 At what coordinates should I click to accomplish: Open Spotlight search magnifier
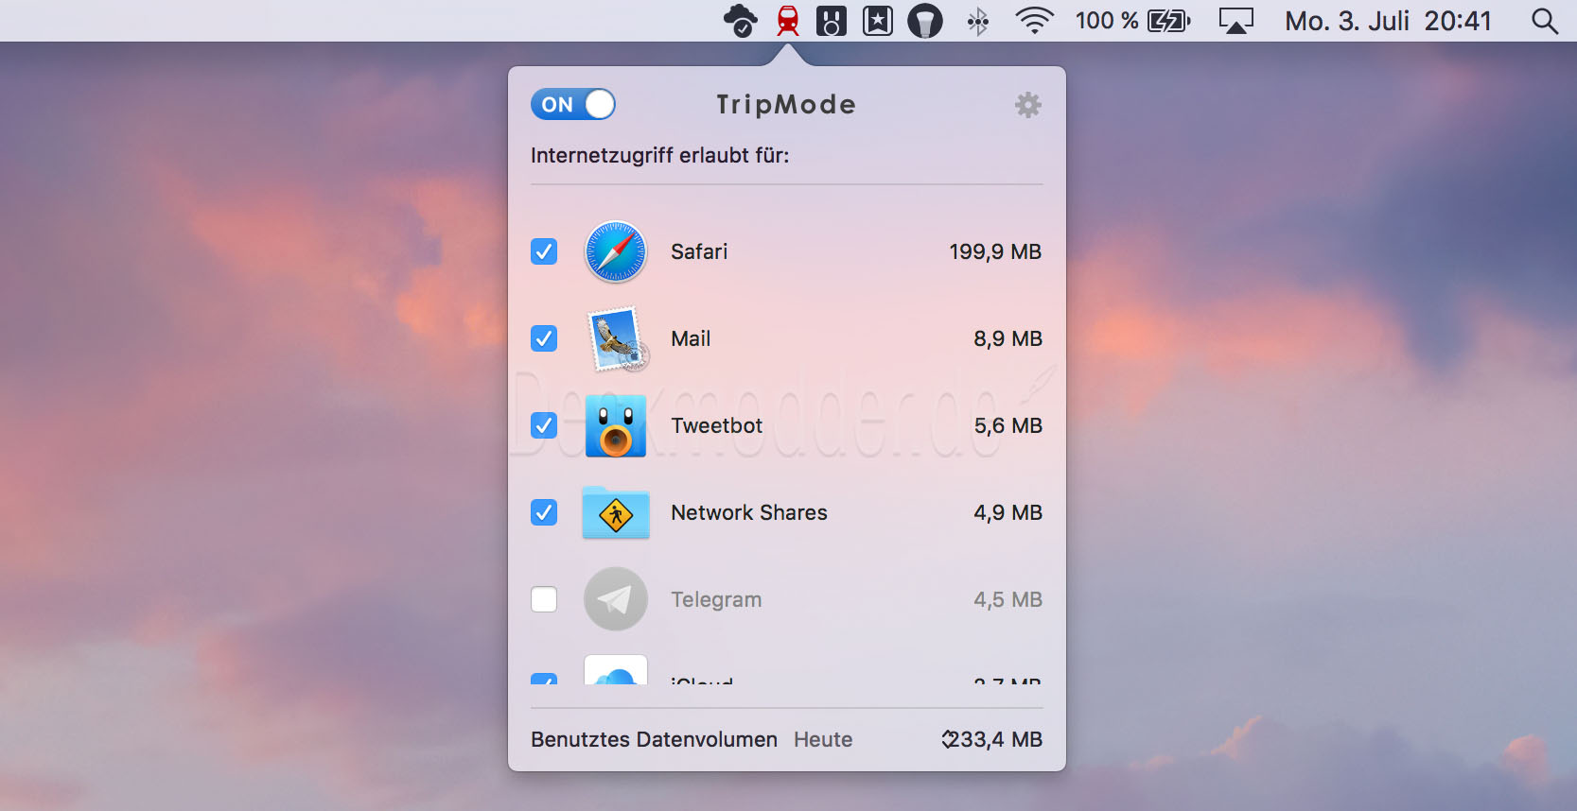1545,21
